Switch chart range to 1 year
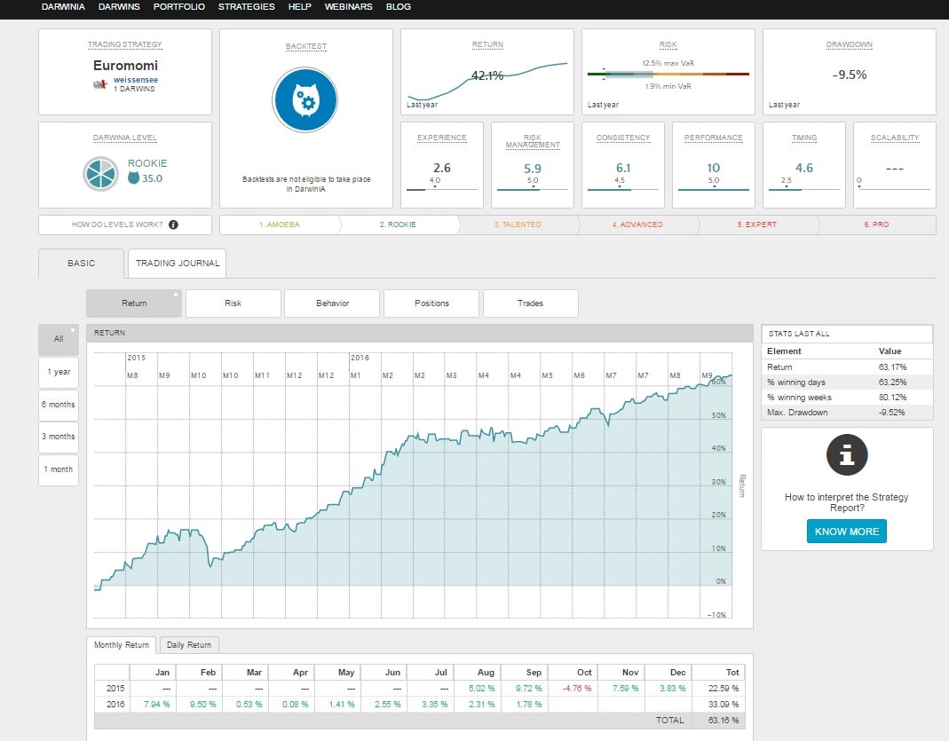Screen dimensions: 949x741 click(x=59, y=372)
